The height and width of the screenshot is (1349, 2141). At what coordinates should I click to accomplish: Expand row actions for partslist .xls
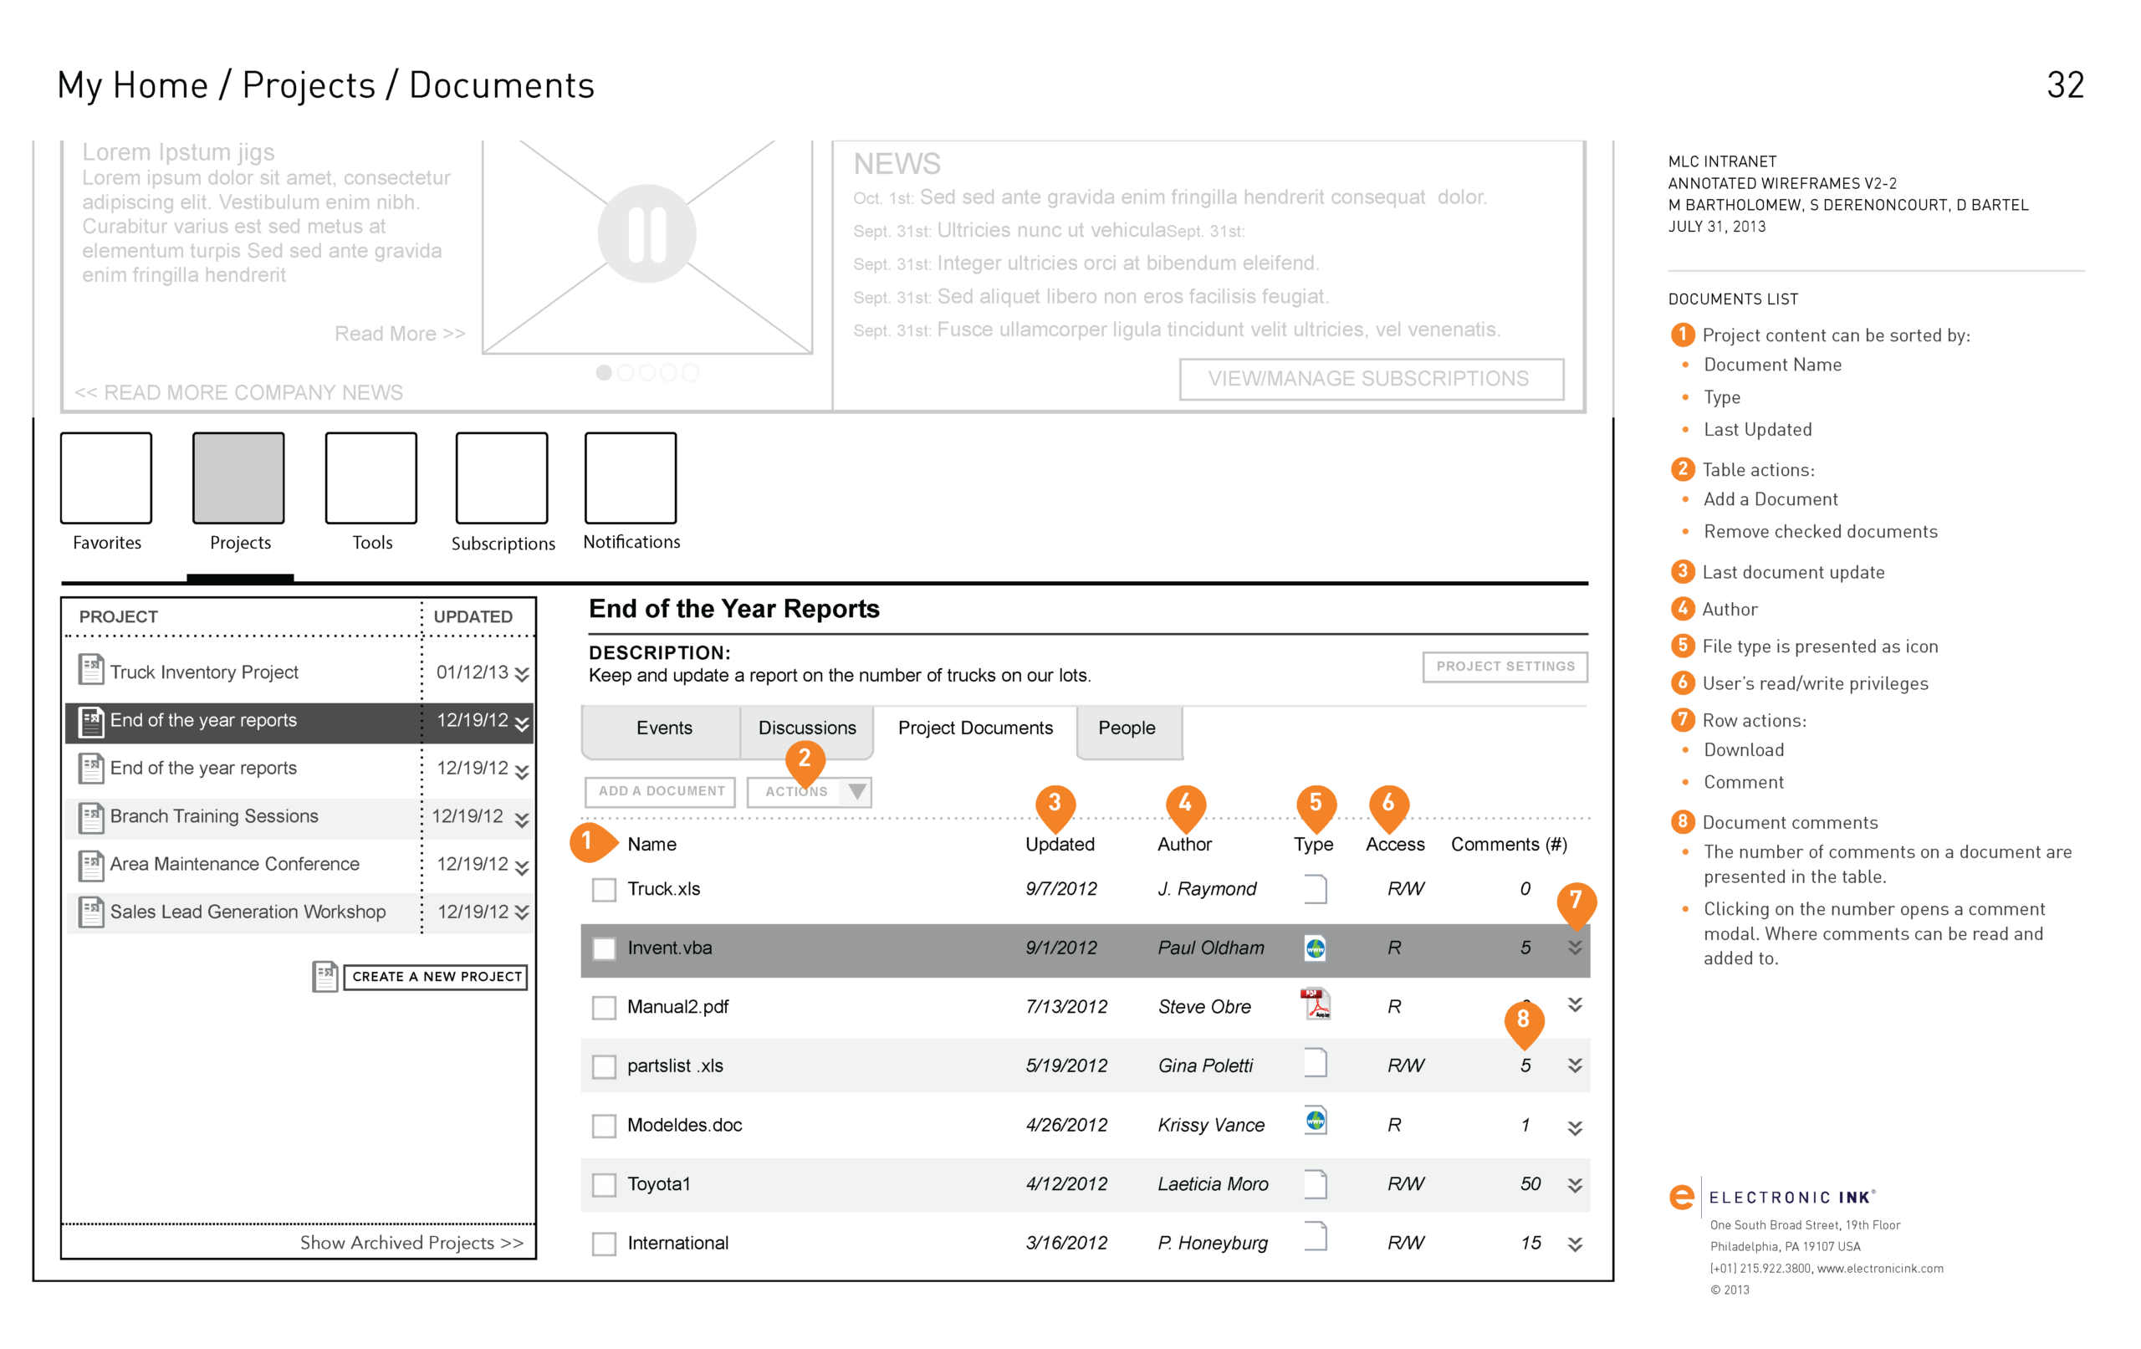pos(1575,1065)
